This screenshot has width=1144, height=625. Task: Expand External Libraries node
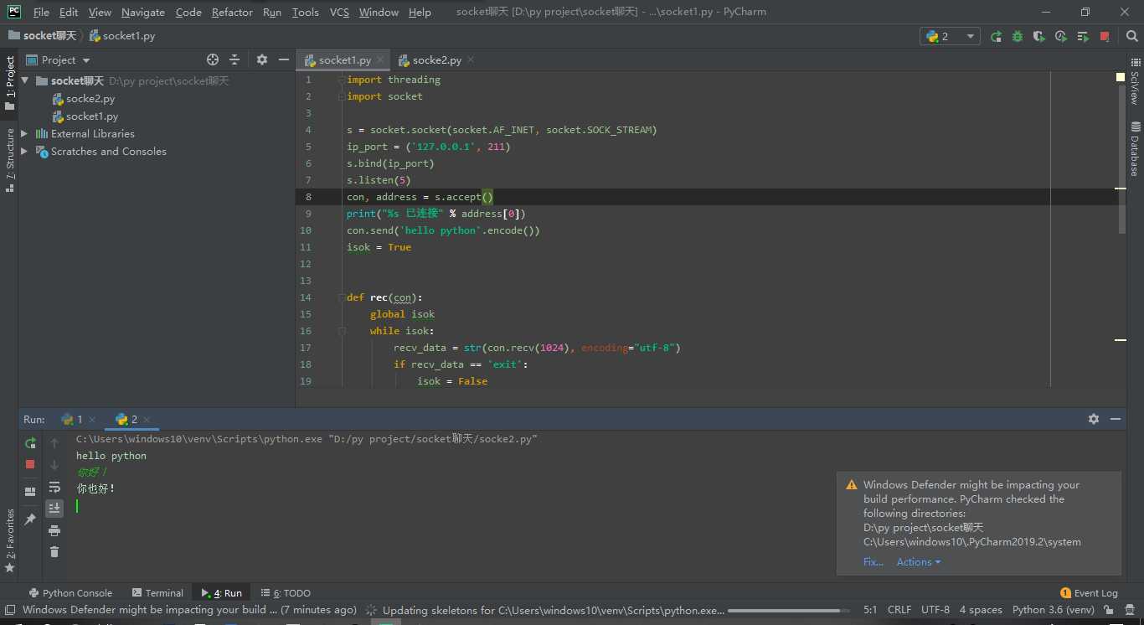coord(24,133)
